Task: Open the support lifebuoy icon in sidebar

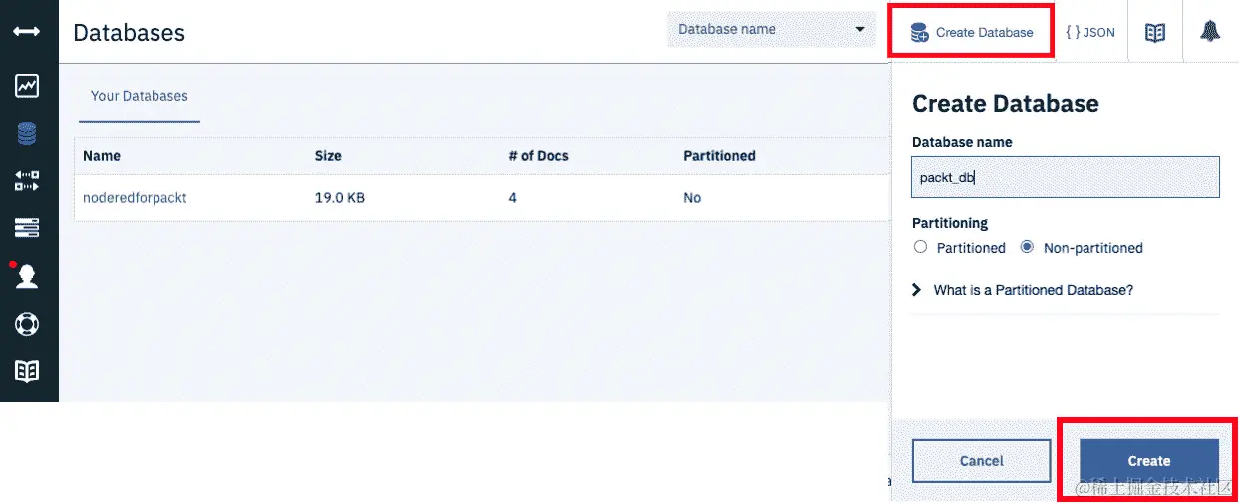Action: click(27, 324)
